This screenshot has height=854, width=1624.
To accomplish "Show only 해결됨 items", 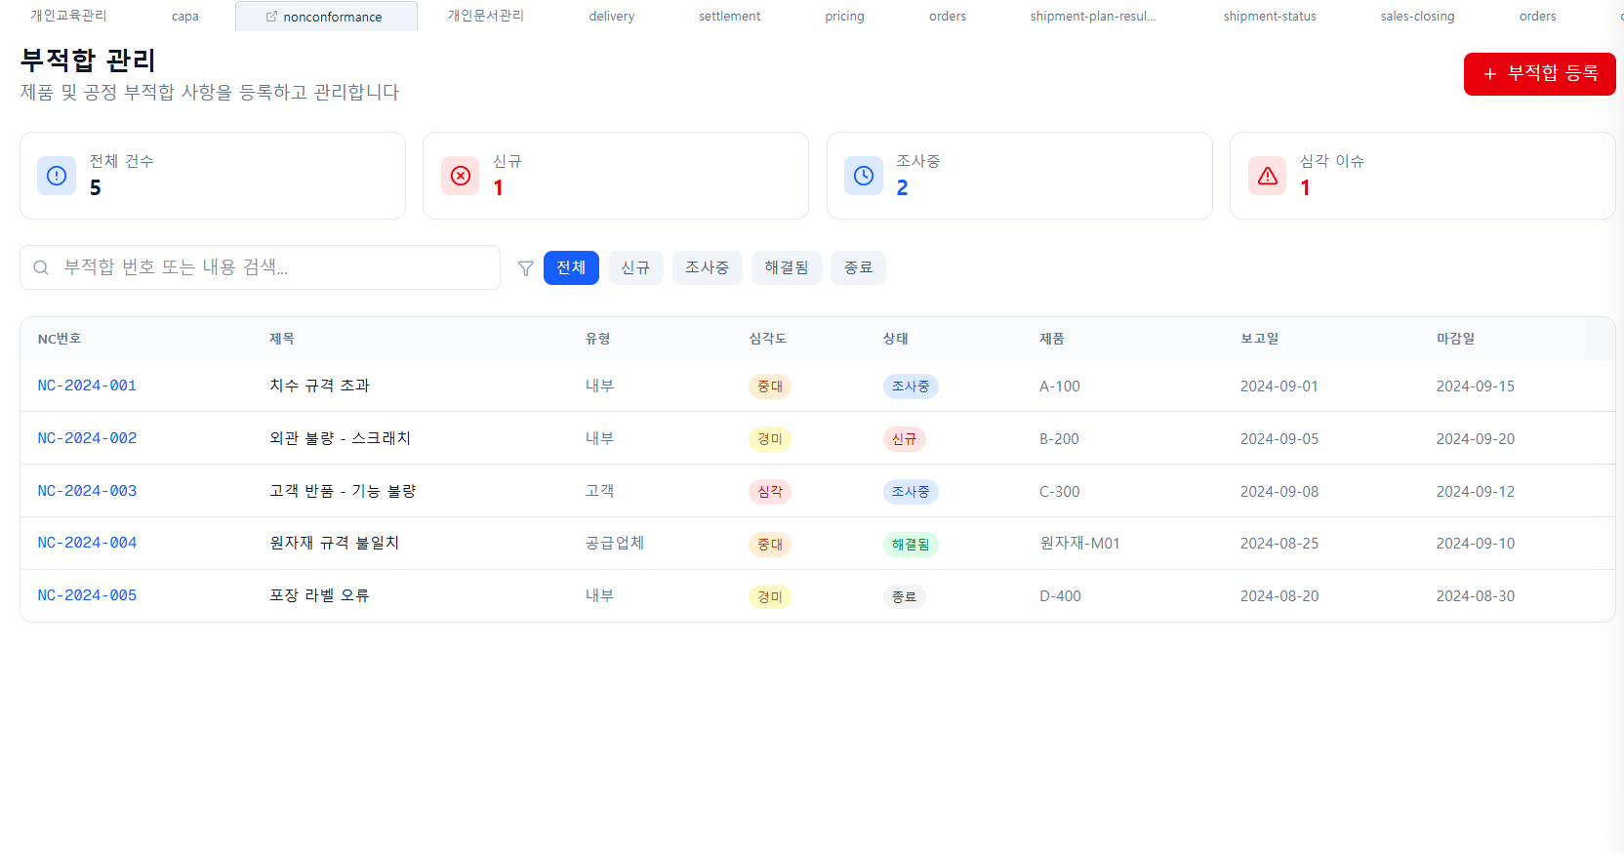I will pyautogui.click(x=786, y=267).
